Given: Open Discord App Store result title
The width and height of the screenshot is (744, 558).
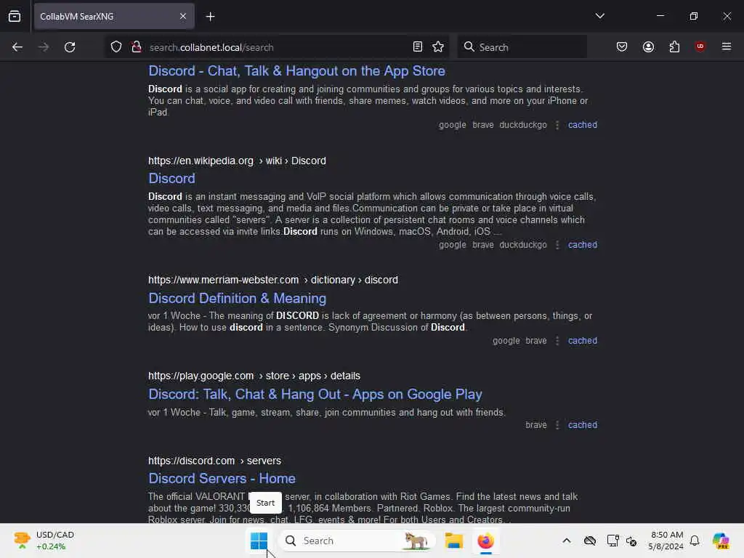Looking at the screenshot, I should click(x=296, y=70).
